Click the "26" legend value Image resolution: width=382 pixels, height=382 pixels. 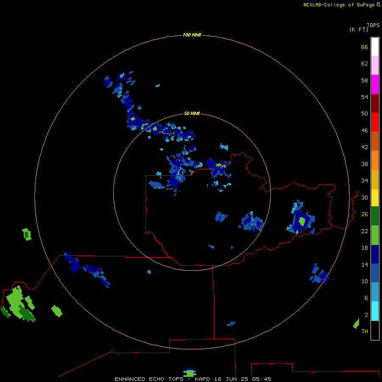365,214
